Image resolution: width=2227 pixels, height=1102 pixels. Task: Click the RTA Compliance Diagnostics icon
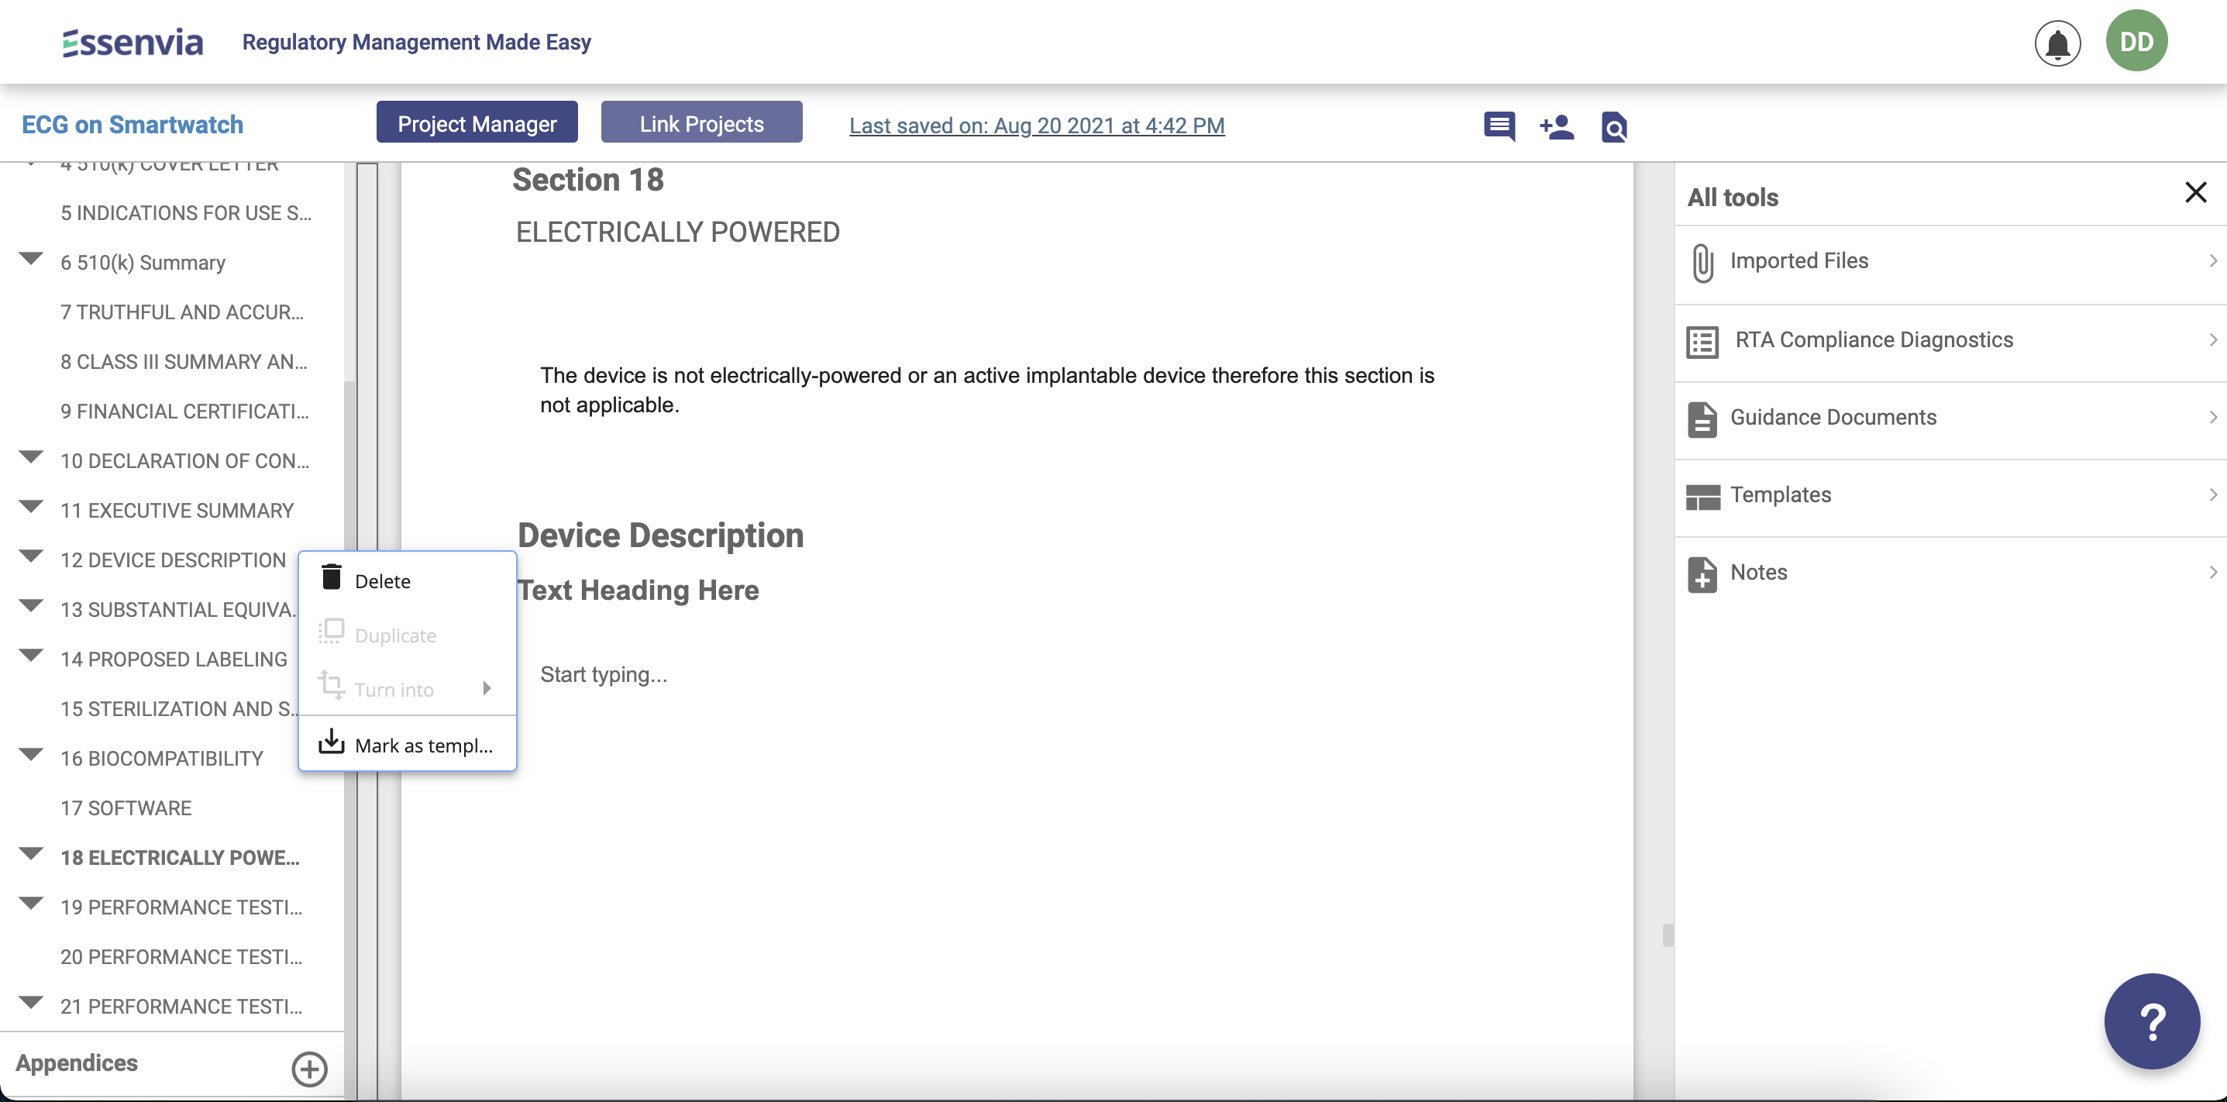point(1702,342)
